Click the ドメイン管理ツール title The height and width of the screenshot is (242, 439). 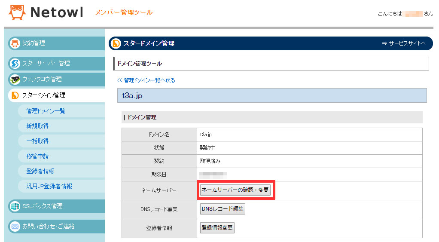click(140, 64)
